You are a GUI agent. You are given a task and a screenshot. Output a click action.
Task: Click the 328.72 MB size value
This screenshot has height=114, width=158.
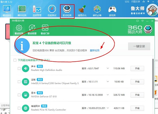[119, 95]
